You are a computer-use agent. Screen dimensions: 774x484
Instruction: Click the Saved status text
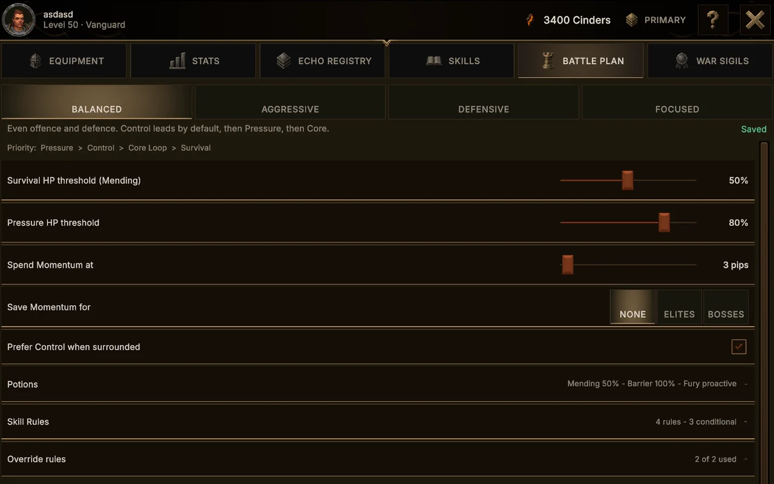coord(753,129)
